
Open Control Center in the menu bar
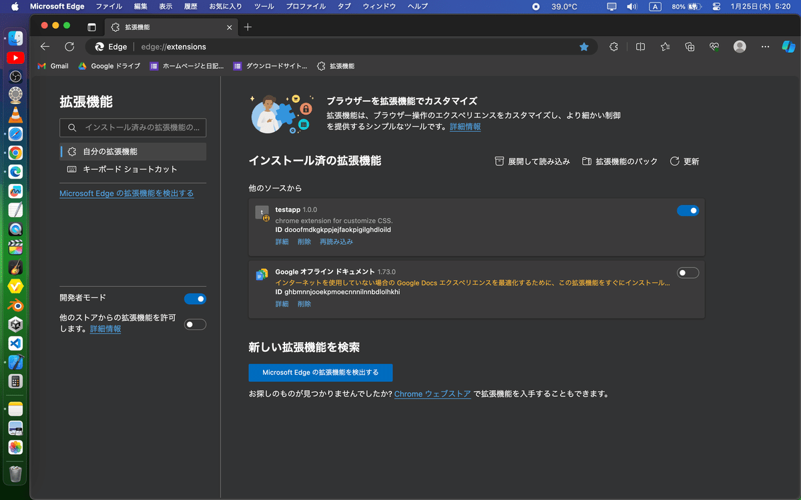718,7
